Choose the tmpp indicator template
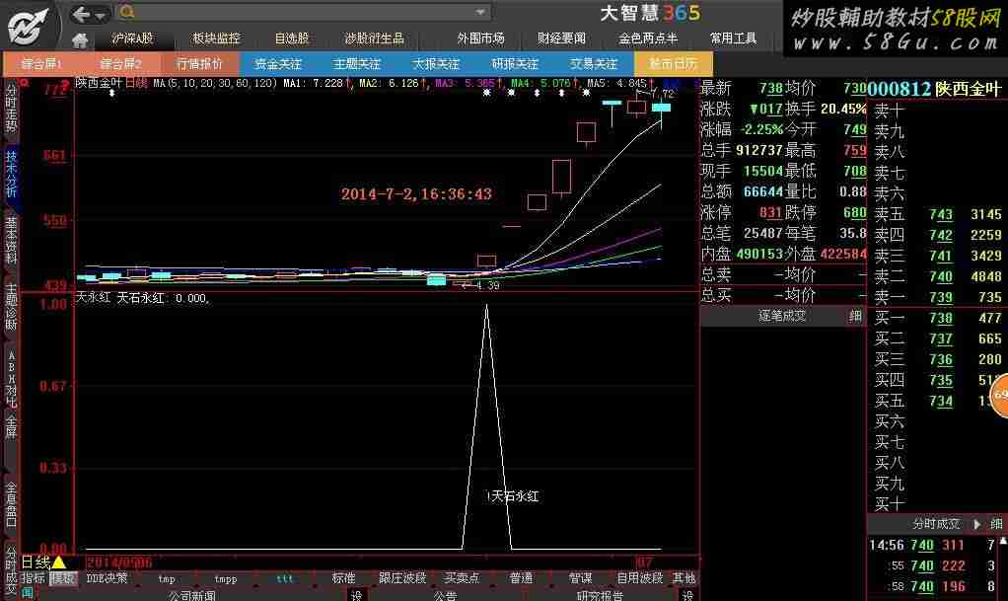The width and height of the screenshot is (1008, 601). [x=226, y=578]
